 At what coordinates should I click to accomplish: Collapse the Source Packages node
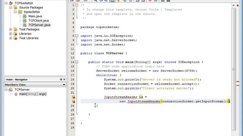click(x=11, y=7)
